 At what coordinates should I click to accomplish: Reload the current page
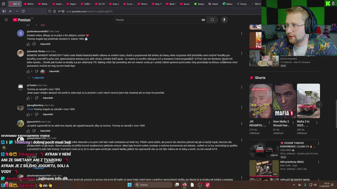click(23, 11)
